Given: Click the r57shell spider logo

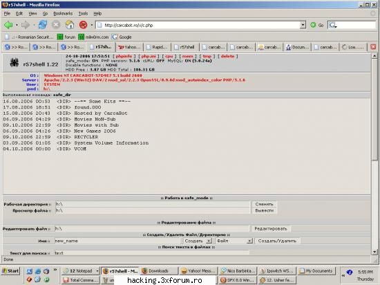Looking at the screenshot, I should pos(15,63).
